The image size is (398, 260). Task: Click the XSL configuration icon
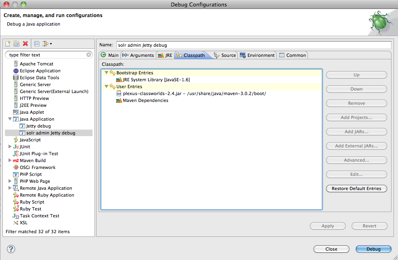pyautogui.click(x=16, y=223)
